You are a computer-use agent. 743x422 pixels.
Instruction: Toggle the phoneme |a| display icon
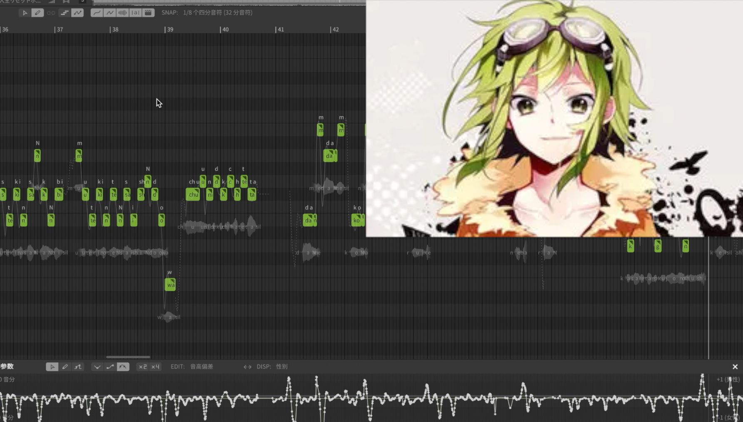(135, 13)
